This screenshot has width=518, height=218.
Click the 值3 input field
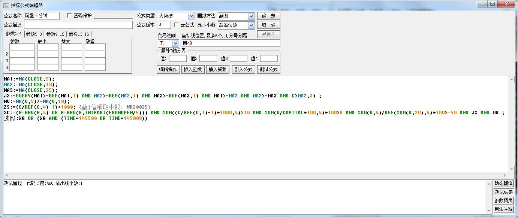point(238,58)
